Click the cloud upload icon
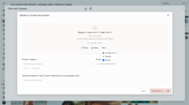 click(x=95, y=28)
